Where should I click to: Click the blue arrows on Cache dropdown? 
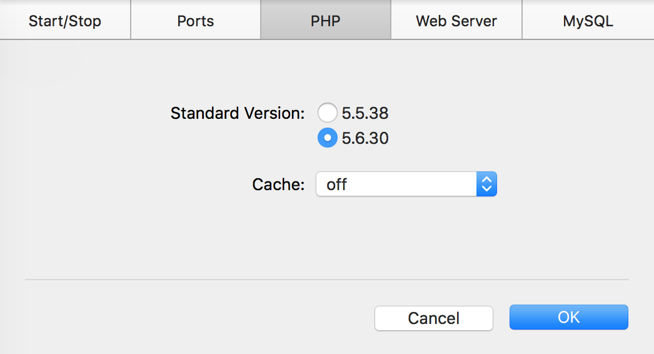[x=486, y=185]
